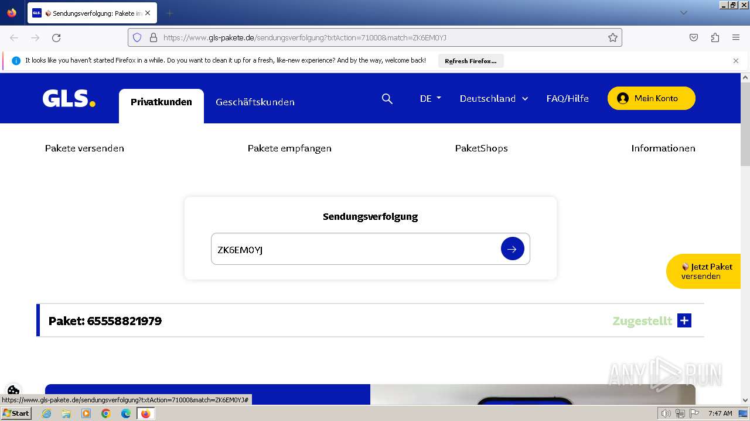Open Save to Pocket icon

(x=694, y=37)
